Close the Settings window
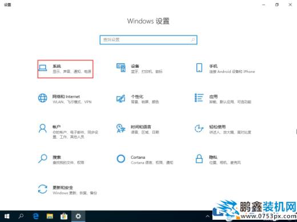 tap(290, 5)
